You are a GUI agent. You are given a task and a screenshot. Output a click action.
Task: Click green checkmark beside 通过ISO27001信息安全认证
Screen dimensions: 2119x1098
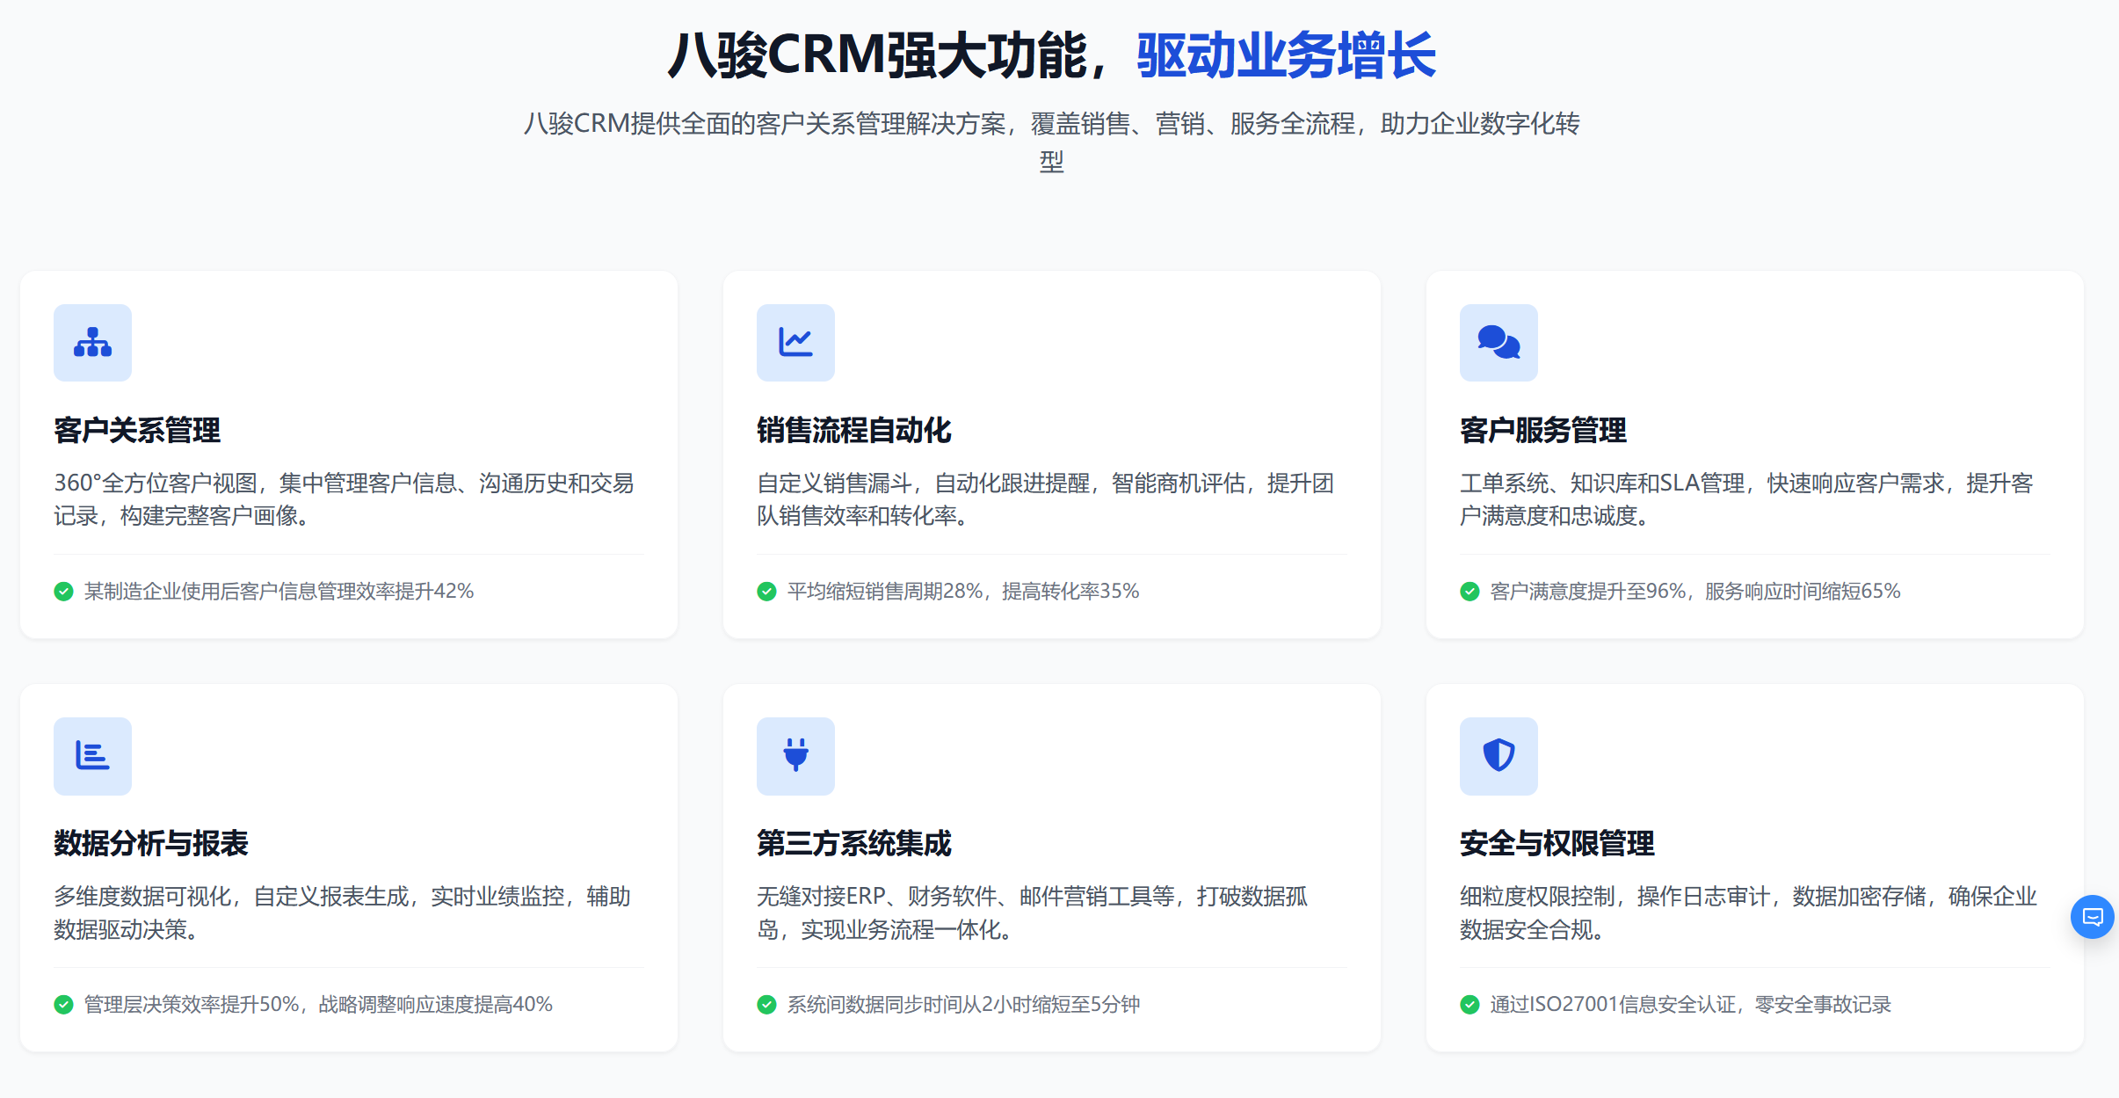(1470, 1005)
